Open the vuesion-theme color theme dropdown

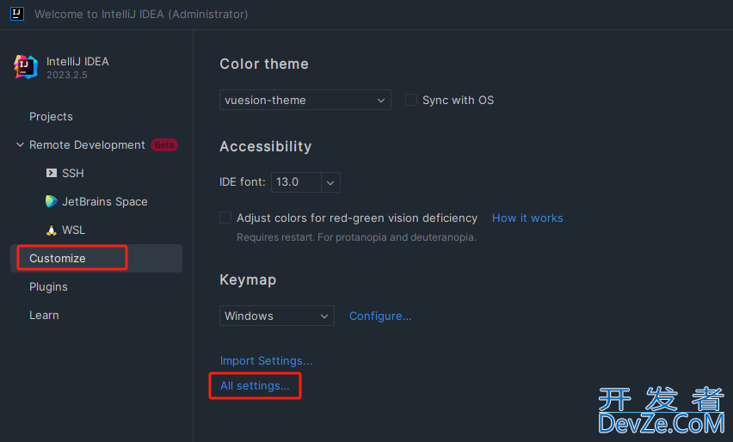(305, 100)
